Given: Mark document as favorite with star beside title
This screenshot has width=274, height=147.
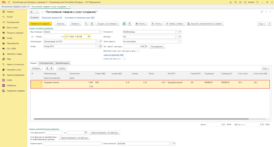Looking at the screenshot, I should click(x=43, y=12).
